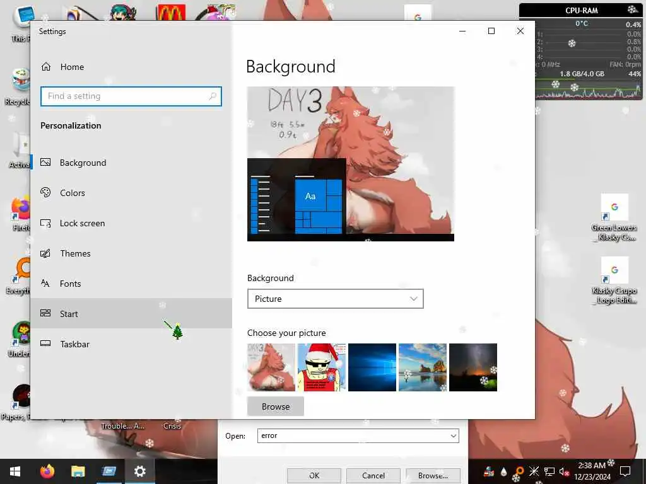Open the Action Center notifications icon
The height and width of the screenshot is (484, 646).
click(625, 471)
